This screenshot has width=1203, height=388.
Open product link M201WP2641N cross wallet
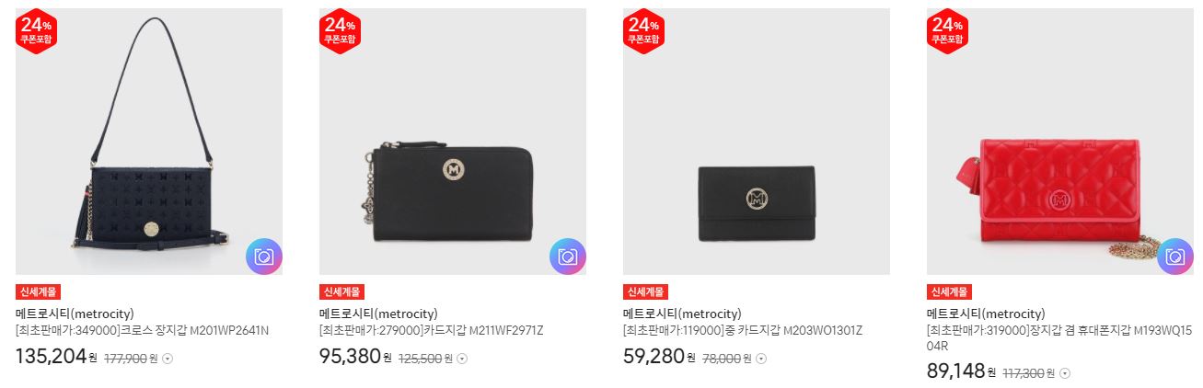pyautogui.click(x=143, y=330)
